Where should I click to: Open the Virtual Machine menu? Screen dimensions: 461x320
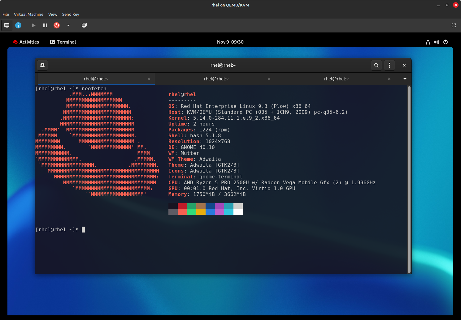click(x=28, y=14)
